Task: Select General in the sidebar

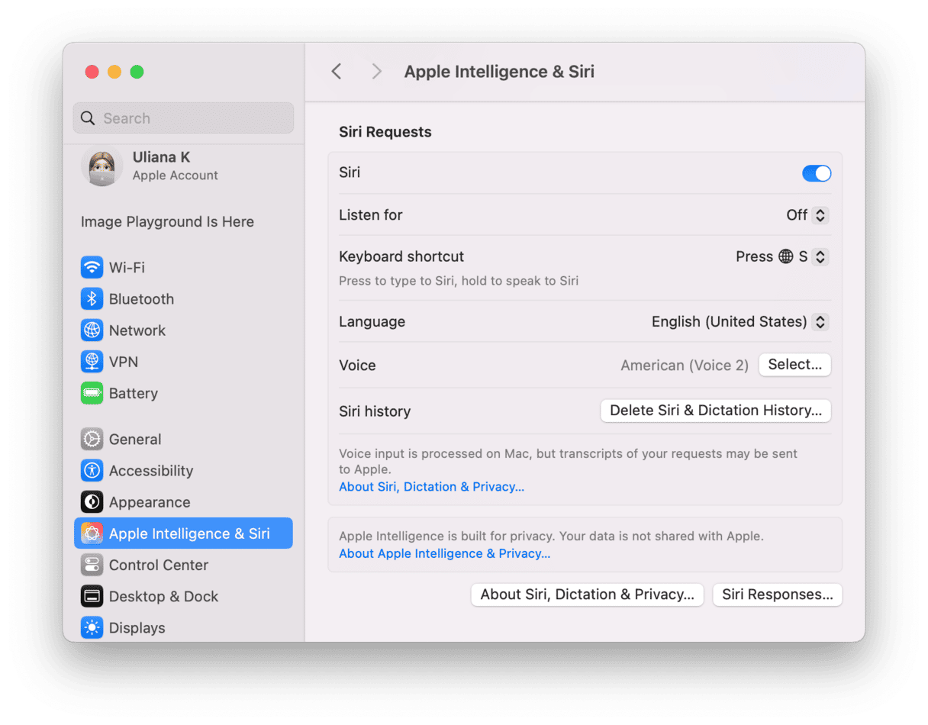Action: click(x=183, y=439)
